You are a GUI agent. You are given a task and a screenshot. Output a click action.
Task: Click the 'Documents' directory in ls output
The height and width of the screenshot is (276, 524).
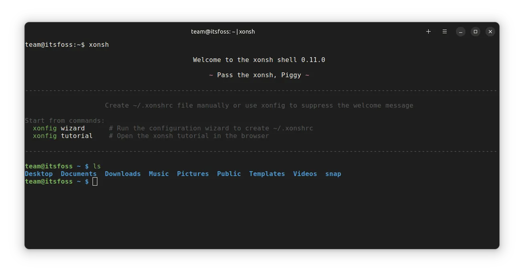[x=79, y=174]
